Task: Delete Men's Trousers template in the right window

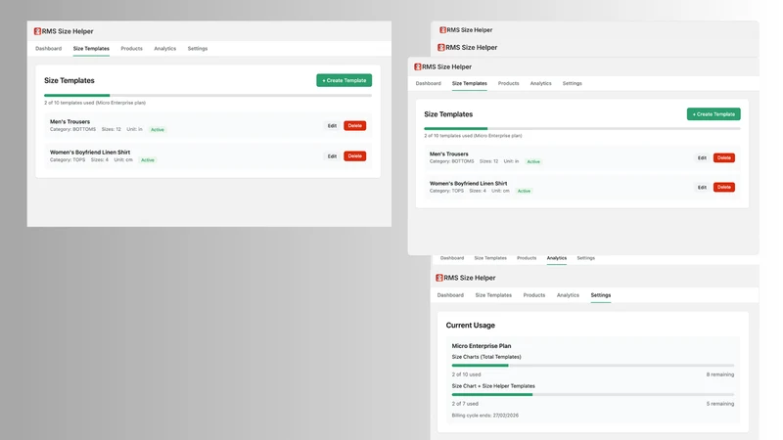Action: click(x=724, y=157)
